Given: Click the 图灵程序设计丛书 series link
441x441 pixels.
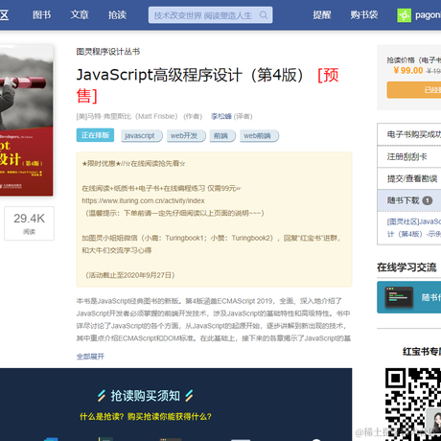Looking at the screenshot, I should point(108,52).
